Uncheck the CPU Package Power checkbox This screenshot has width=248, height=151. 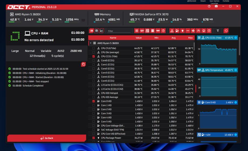point(93,138)
